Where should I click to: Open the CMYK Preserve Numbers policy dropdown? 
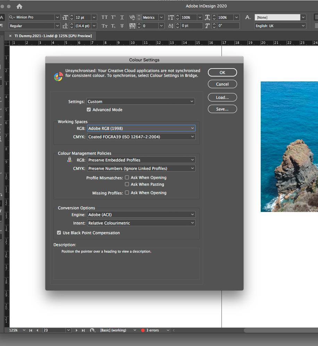141,168
